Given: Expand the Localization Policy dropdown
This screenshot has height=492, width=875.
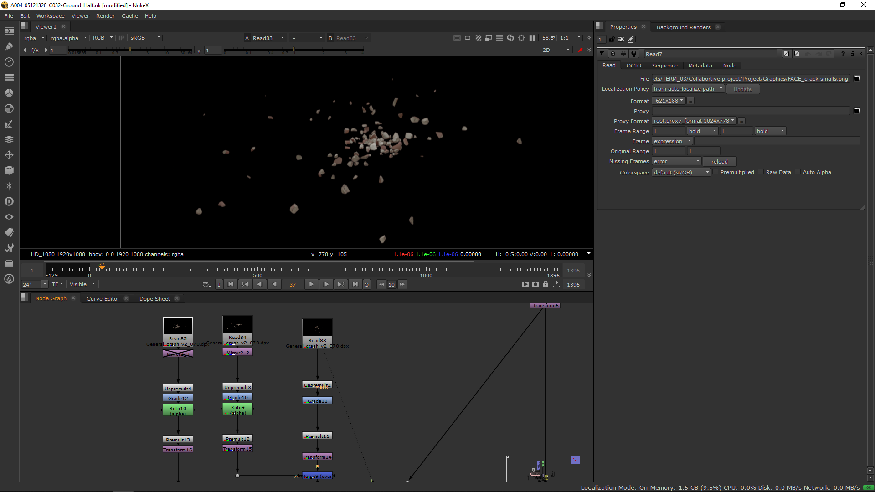Looking at the screenshot, I should click(x=688, y=89).
